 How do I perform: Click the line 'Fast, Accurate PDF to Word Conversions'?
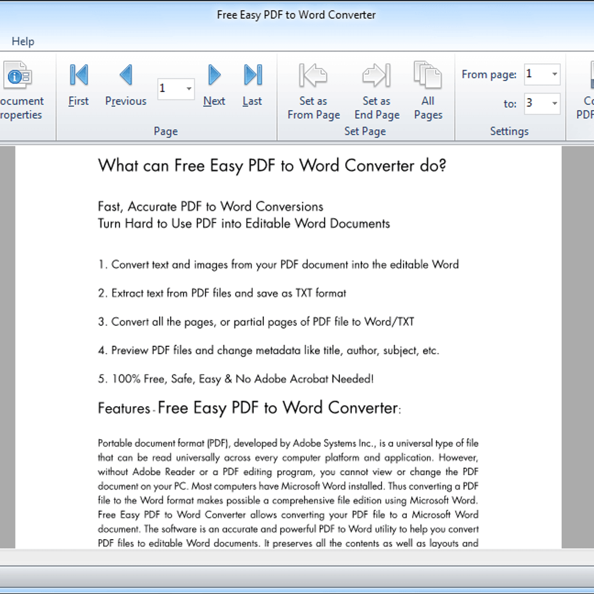(x=211, y=206)
